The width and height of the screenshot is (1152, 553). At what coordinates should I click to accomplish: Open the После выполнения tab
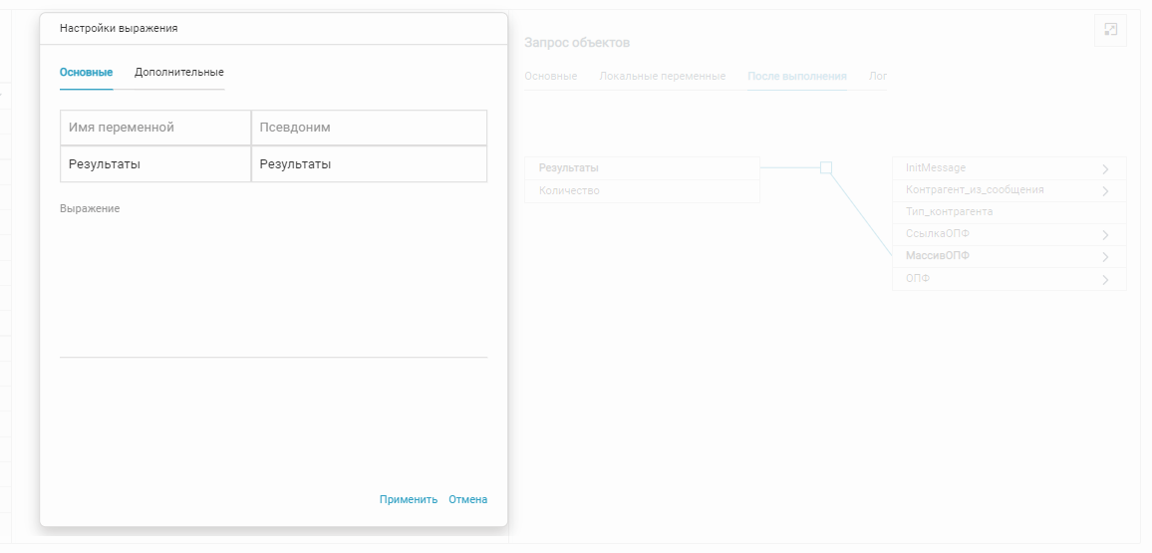pos(796,77)
